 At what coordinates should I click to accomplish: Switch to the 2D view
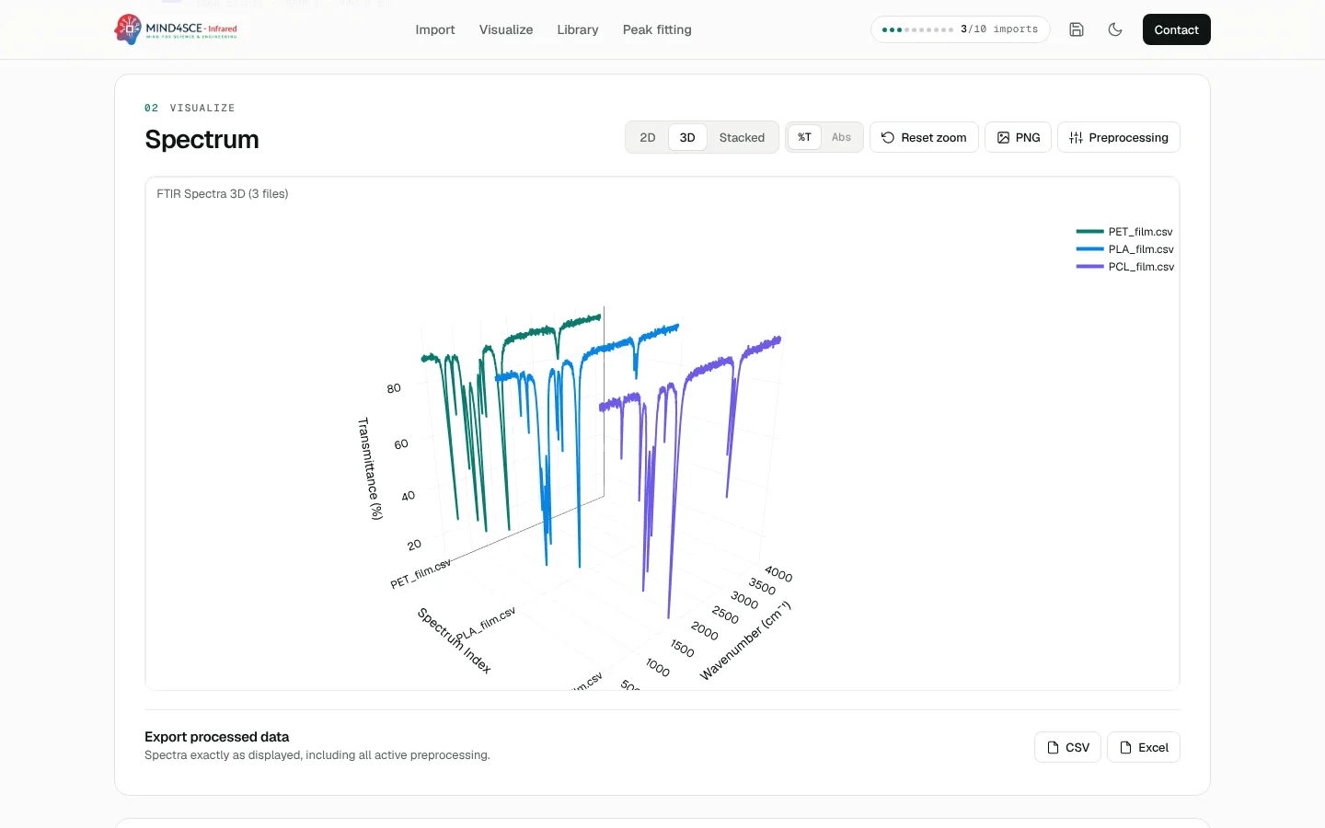coord(648,137)
